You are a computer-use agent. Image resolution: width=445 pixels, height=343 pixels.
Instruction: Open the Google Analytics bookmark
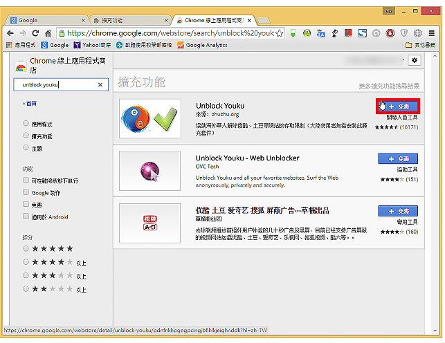202,45
